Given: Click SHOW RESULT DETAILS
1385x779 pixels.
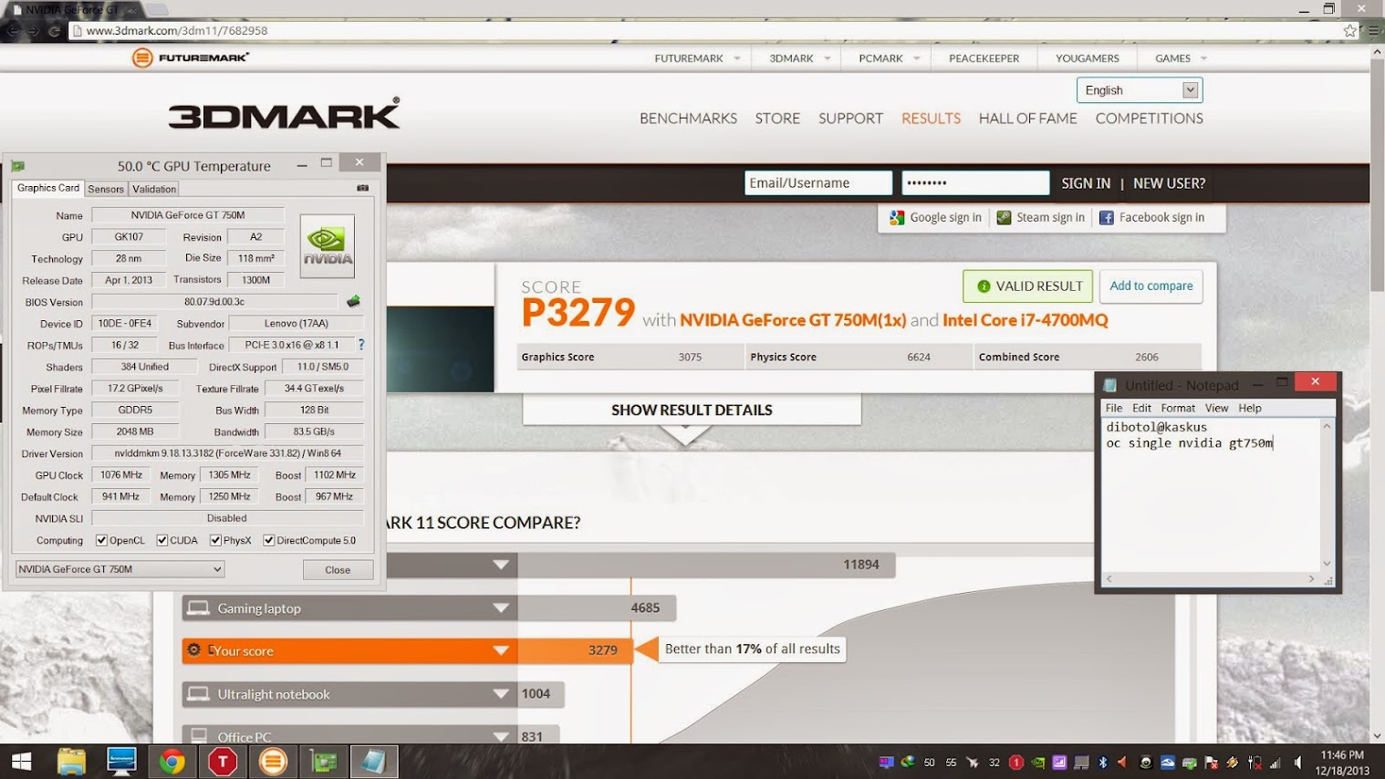Looking at the screenshot, I should tap(692, 410).
